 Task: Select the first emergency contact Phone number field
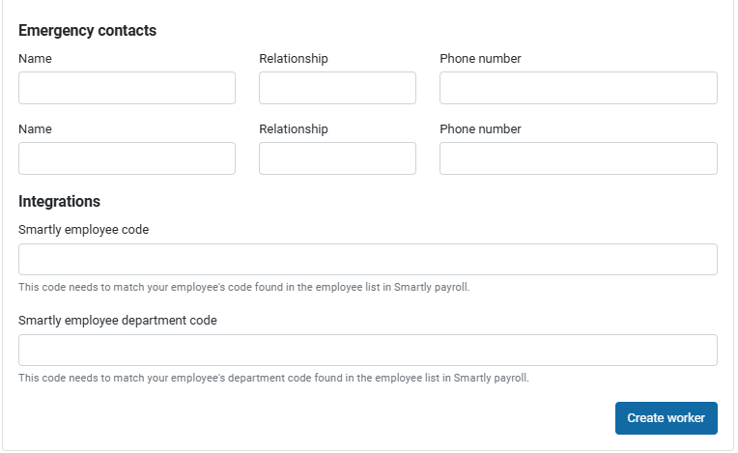point(578,88)
